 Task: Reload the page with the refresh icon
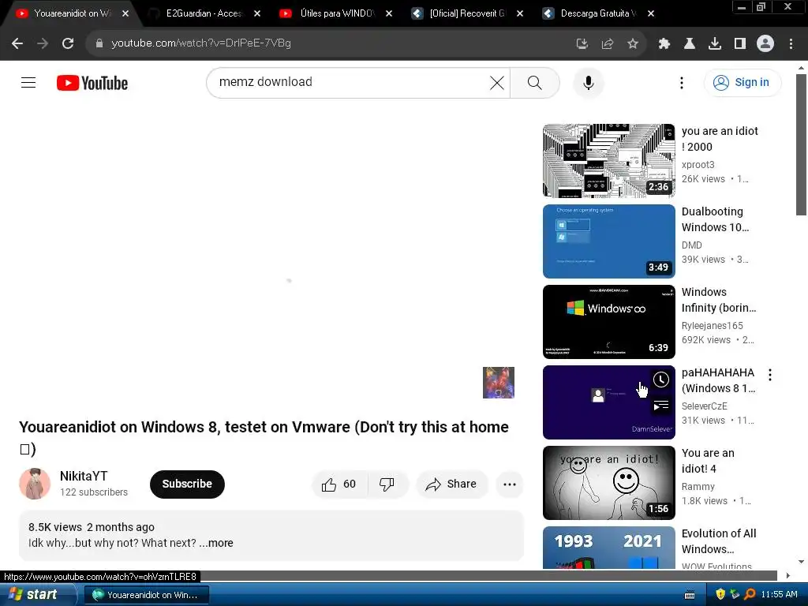coord(68,44)
